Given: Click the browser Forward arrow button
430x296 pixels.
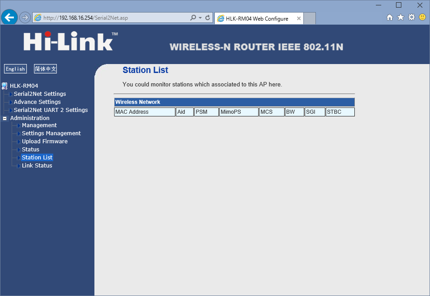Looking at the screenshot, I should pos(25,18).
